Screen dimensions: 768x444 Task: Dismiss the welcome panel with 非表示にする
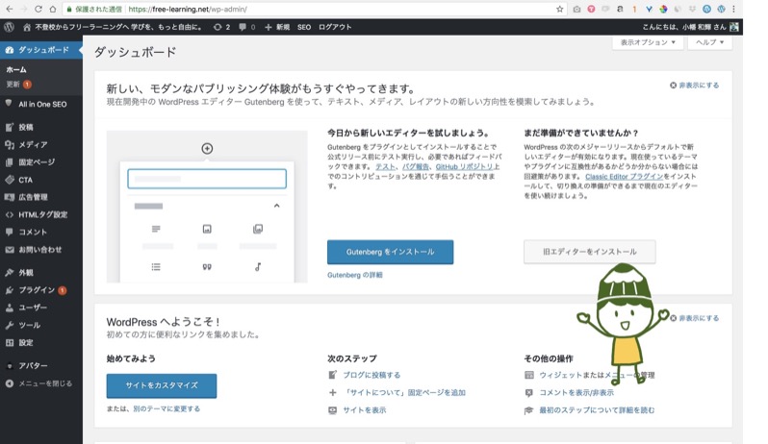694,318
